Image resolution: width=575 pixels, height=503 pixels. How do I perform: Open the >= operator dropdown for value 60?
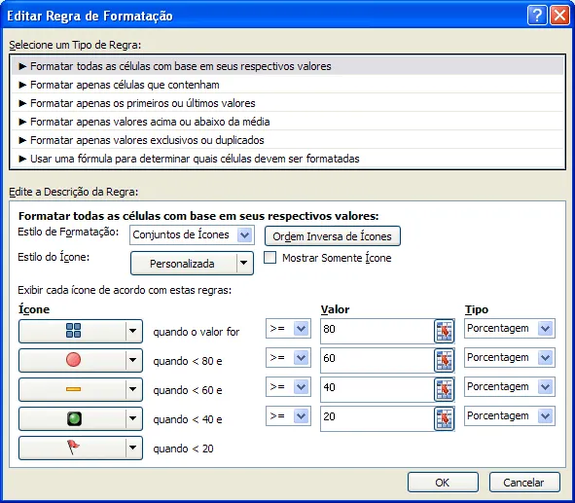pyautogui.click(x=288, y=357)
